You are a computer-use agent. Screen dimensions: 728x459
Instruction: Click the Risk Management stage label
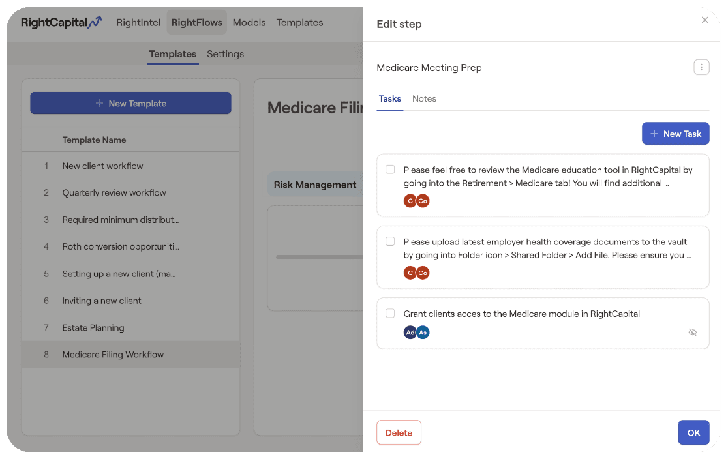click(x=315, y=185)
